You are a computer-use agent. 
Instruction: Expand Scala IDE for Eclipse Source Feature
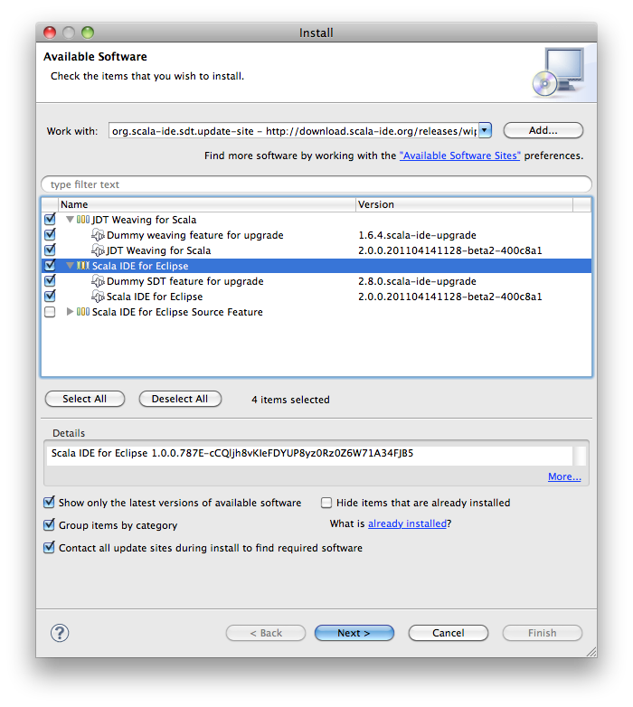(x=70, y=312)
